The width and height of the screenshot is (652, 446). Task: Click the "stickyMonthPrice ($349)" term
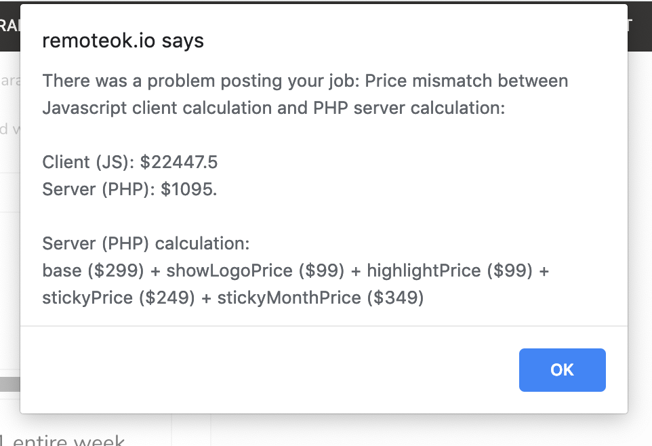click(x=320, y=298)
